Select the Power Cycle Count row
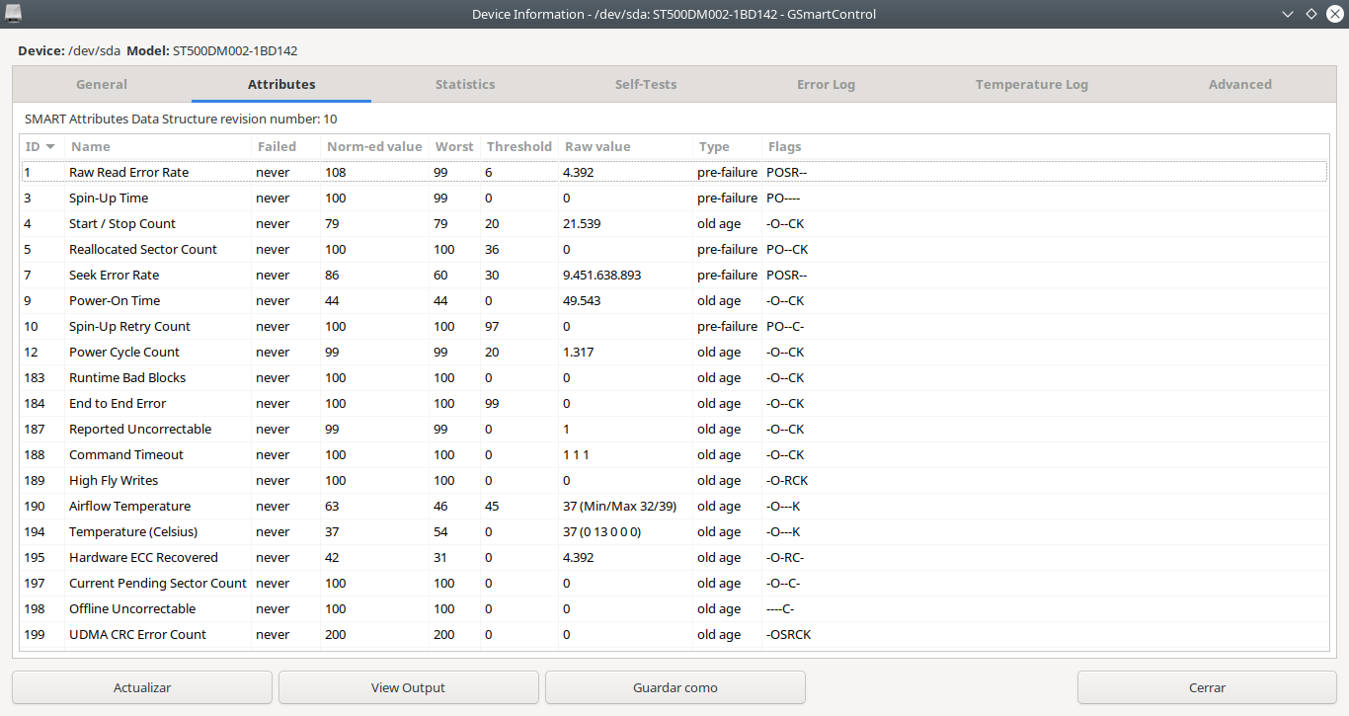This screenshot has width=1349, height=716. coord(674,352)
